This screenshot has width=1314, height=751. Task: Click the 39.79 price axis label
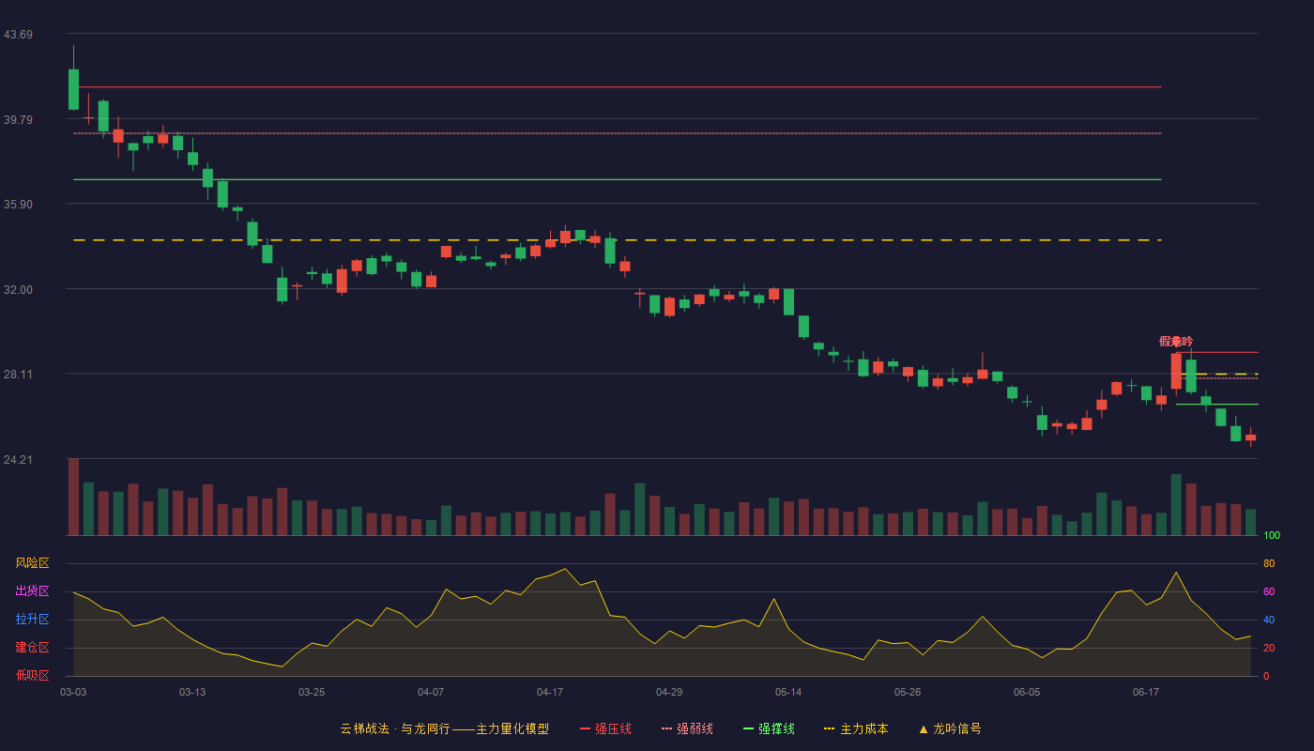click(x=18, y=119)
